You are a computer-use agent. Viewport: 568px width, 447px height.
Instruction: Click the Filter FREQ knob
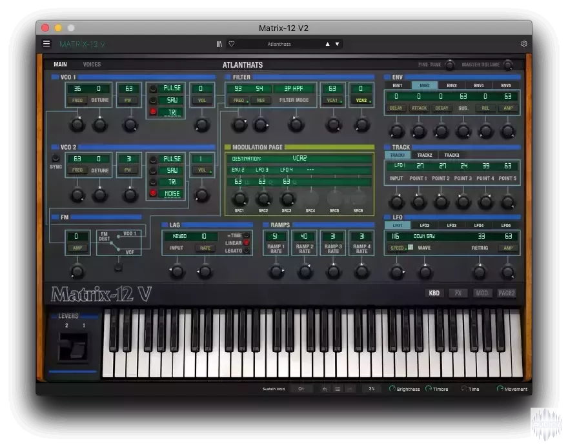(x=239, y=125)
